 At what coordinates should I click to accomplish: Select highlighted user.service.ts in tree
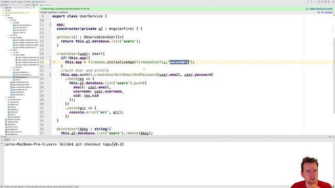[x=19, y=77]
